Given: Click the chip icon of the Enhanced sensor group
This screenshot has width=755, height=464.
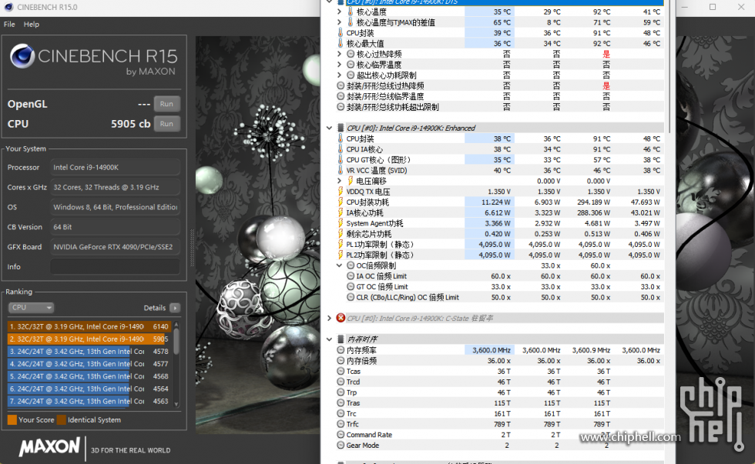Looking at the screenshot, I should pyautogui.click(x=341, y=128).
